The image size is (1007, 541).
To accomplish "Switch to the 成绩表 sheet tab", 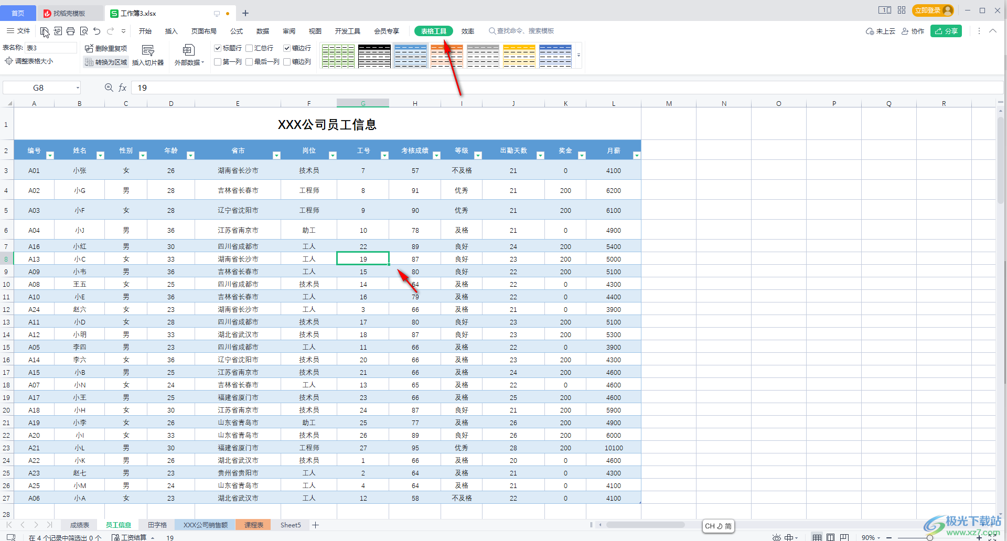I will point(80,525).
